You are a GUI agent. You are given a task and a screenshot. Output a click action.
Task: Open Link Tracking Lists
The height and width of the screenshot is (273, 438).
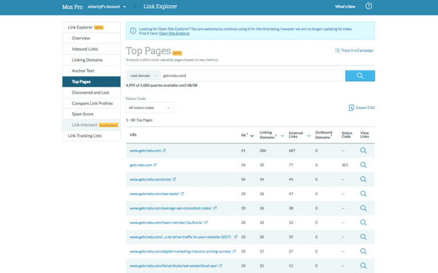click(91, 136)
